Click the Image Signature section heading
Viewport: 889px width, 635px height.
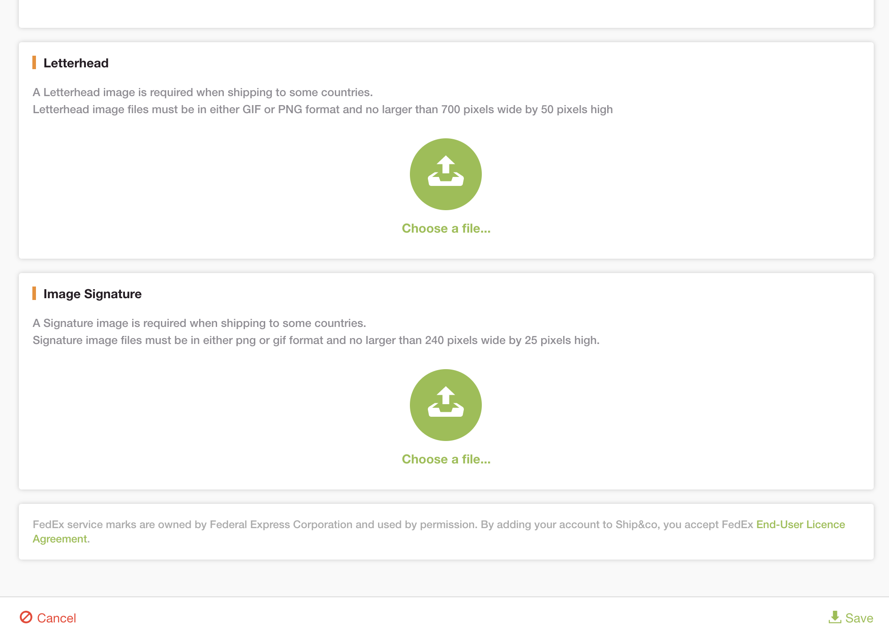pos(92,294)
